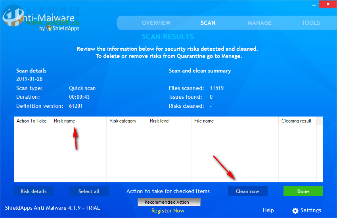Click the SCAN RESULTS heading
This screenshot has width=337, height=218.
click(168, 37)
